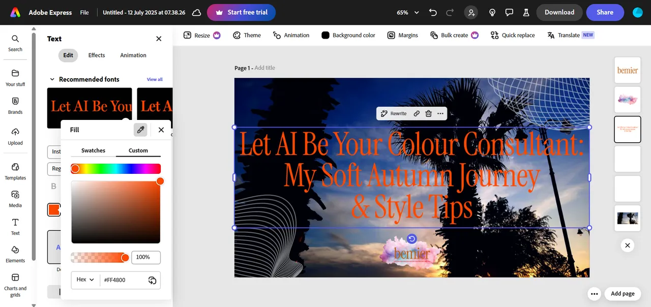Select the bemier page thumbnail
The image size is (651, 307).
[628, 71]
